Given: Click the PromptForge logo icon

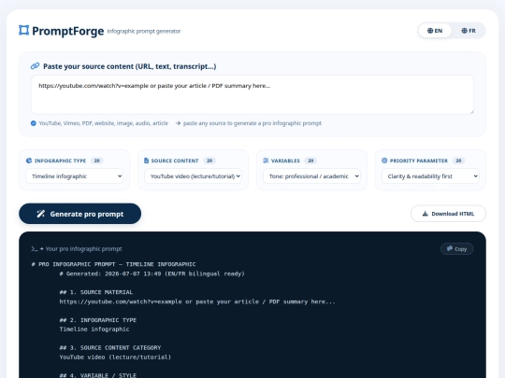Looking at the screenshot, I should (23, 31).
